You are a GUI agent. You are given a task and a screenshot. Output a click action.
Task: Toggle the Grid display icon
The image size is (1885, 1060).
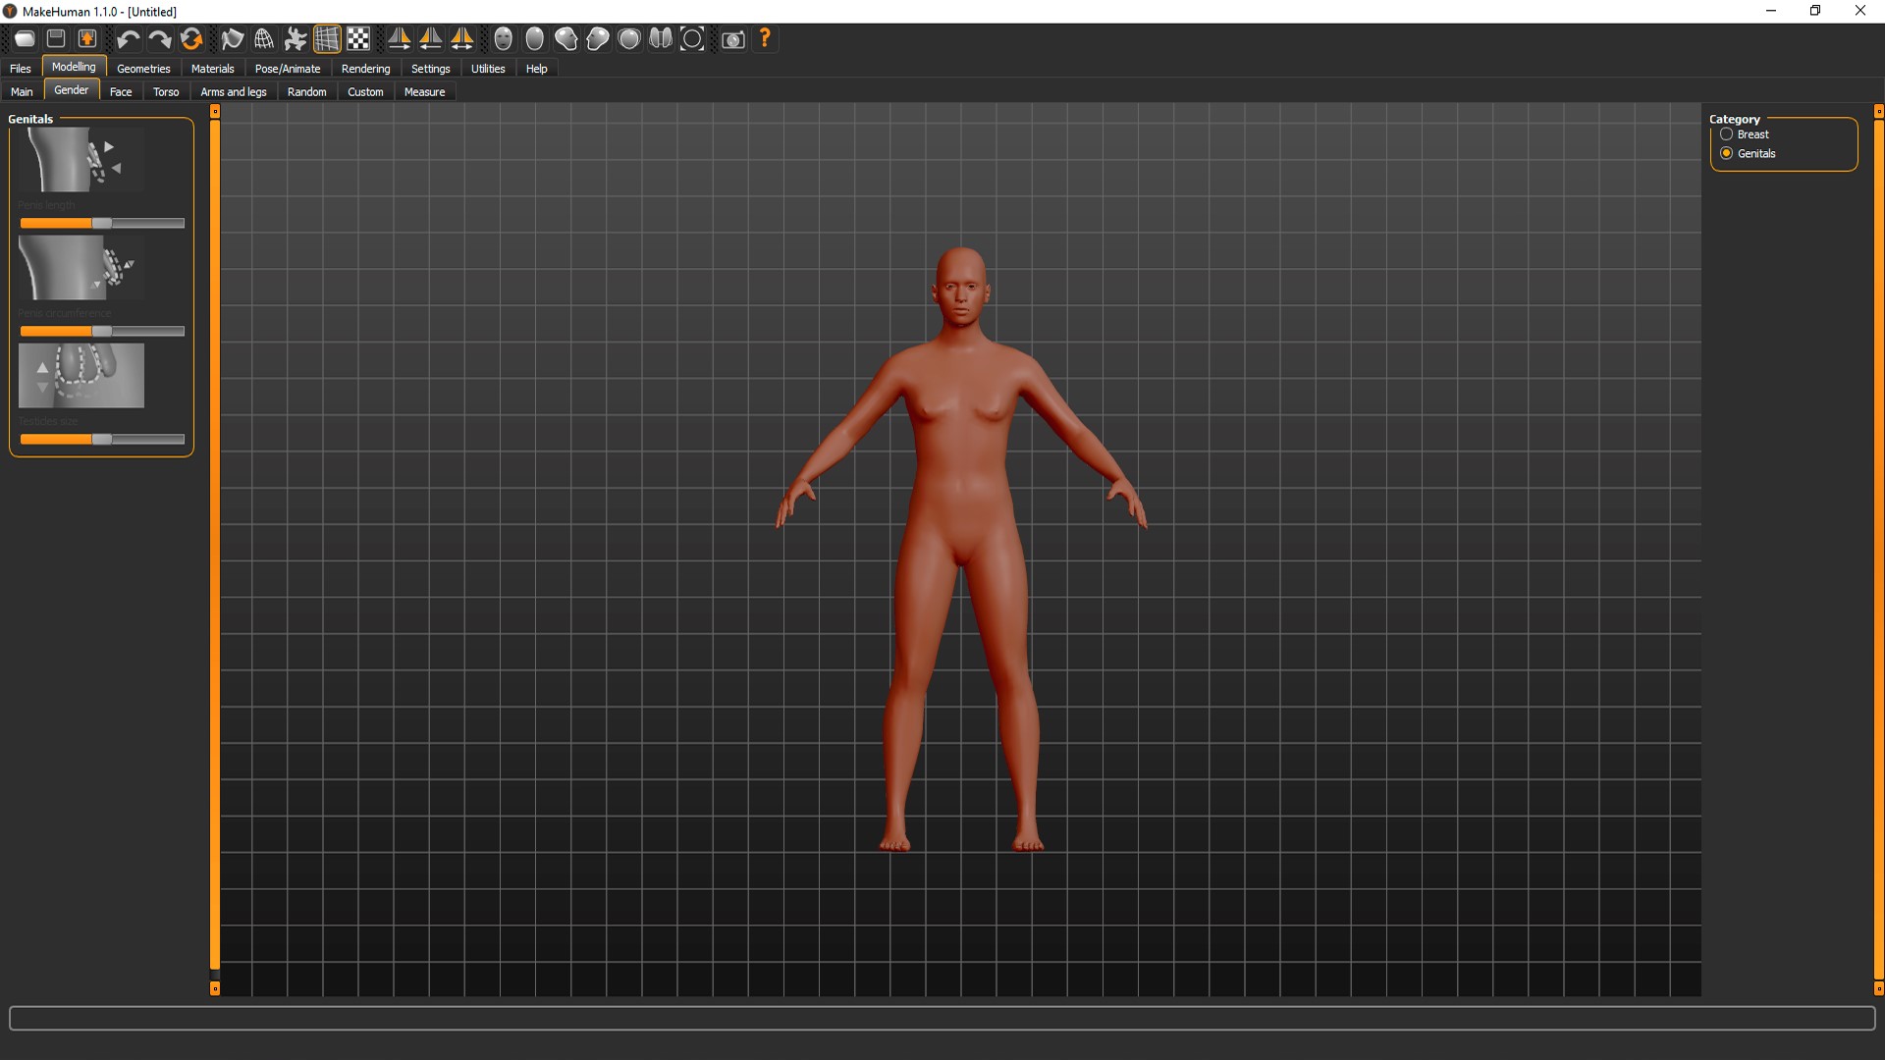point(327,39)
